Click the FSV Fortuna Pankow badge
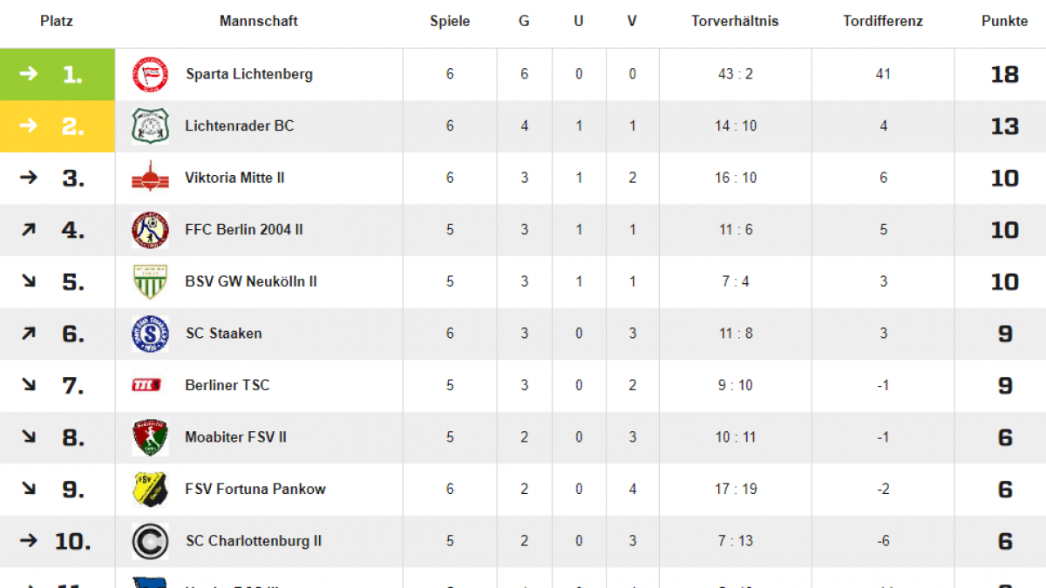Screen dimensions: 1046x588 [150, 489]
